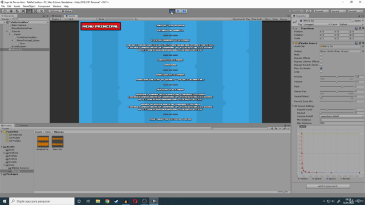Click the Project search by label icon

tap(276, 129)
